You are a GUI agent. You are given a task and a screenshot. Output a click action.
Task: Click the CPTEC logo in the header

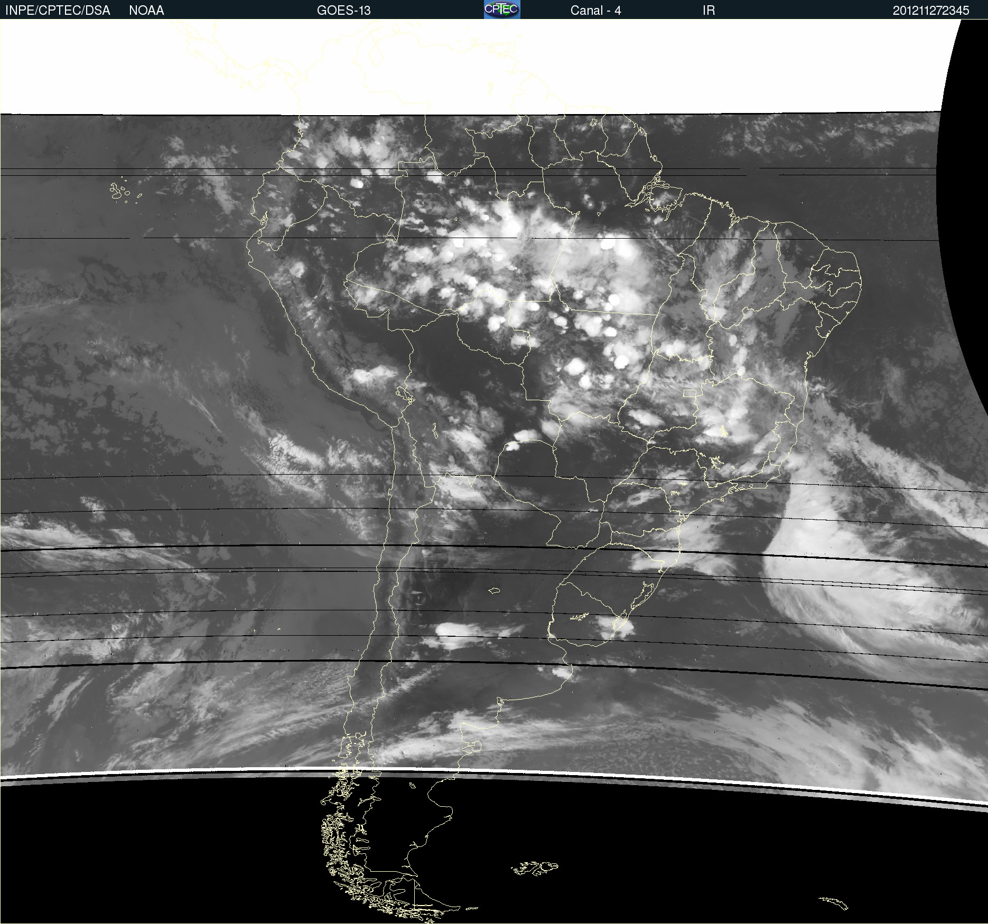[x=501, y=10]
